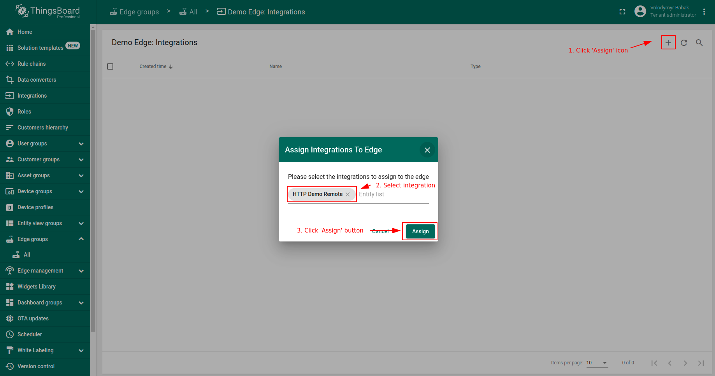This screenshot has width=715, height=376.
Task: Refresh the integrations table
Action: (684, 42)
